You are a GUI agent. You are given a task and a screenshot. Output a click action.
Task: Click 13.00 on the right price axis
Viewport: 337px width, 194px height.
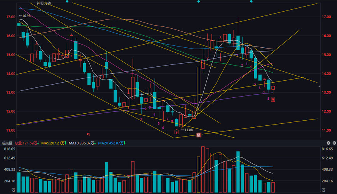(x=326, y=92)
